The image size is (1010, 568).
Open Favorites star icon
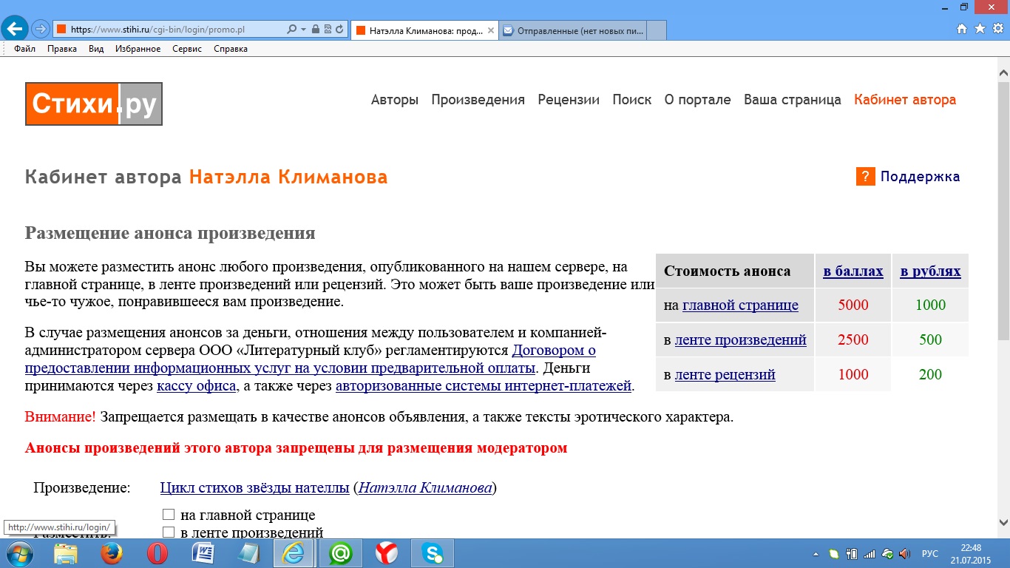(x=980, y=29)
